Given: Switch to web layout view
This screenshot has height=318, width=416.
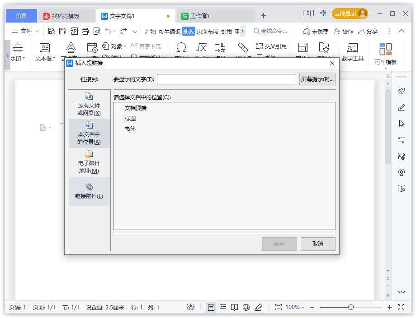Looking at the screenshot, I should pos(246,307).
